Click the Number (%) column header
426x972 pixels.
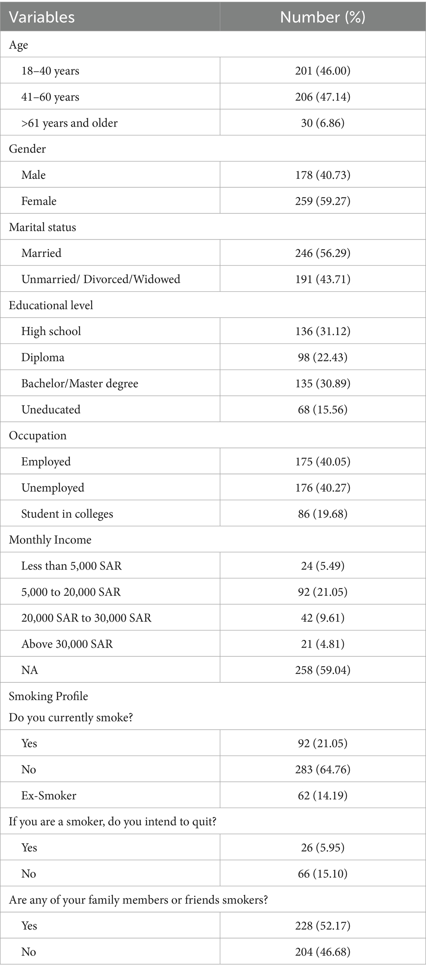click(x=323, y=17)
